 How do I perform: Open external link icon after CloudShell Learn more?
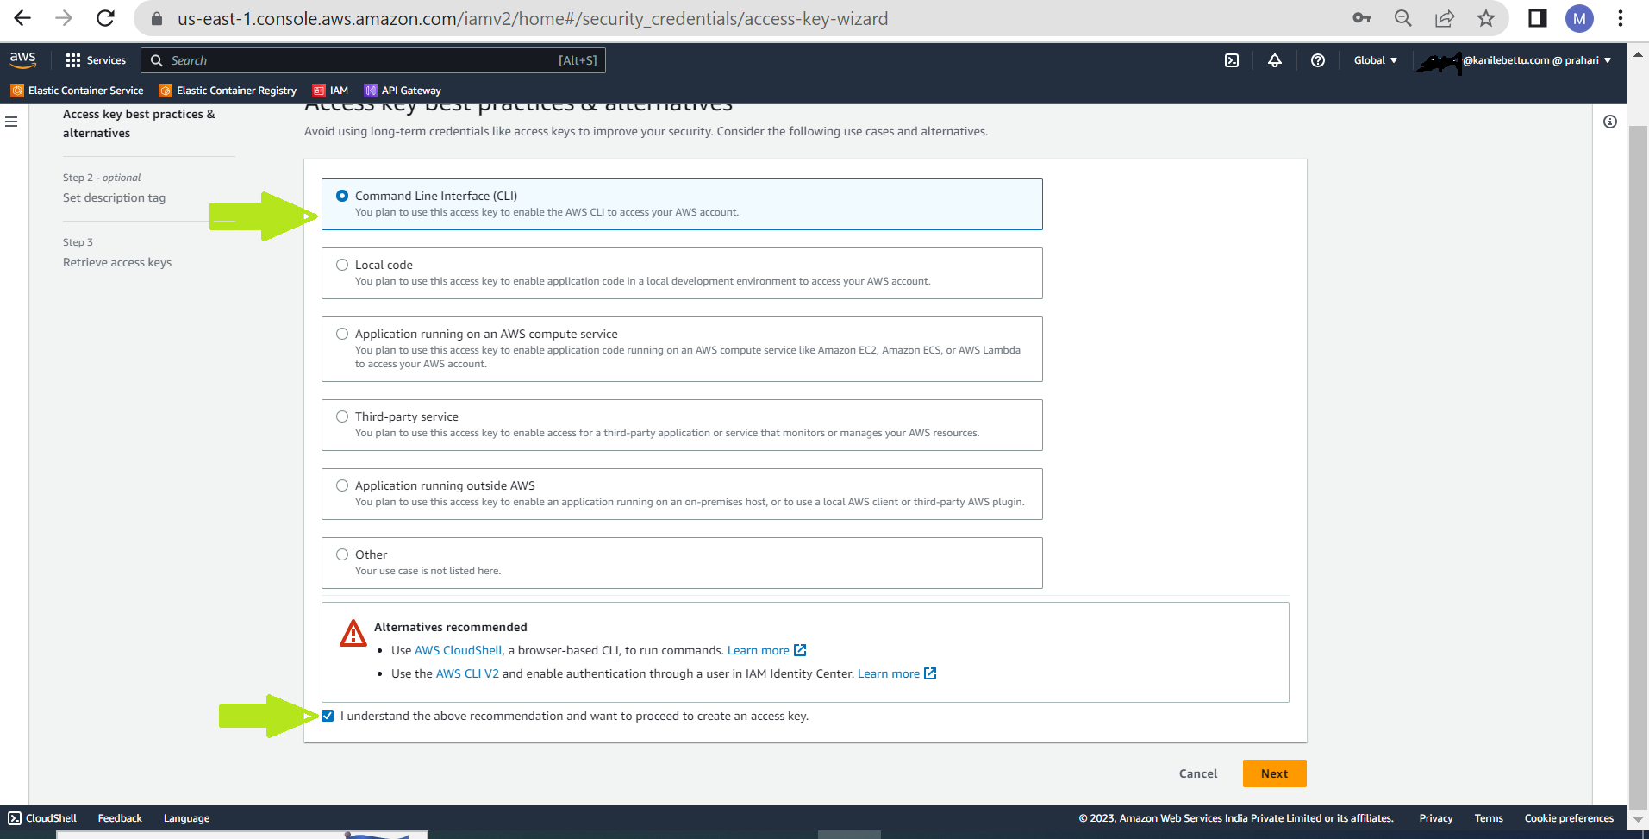[x=800, y=650]
